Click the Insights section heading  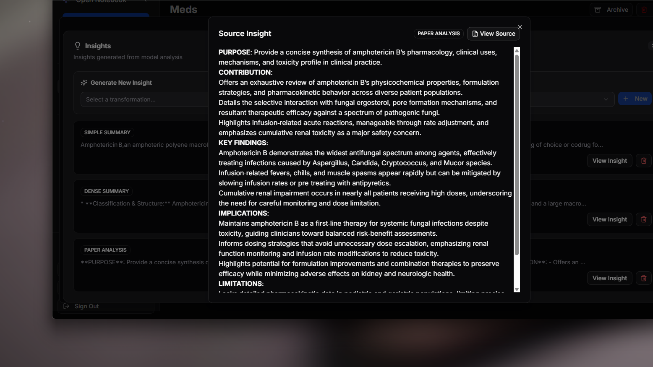tap(98, 46)
